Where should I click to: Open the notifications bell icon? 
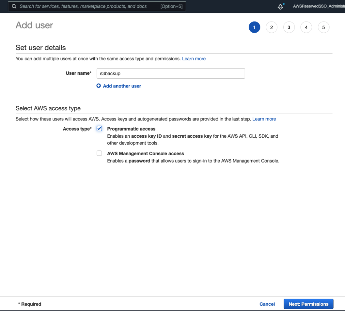click(x=280, y=6)
